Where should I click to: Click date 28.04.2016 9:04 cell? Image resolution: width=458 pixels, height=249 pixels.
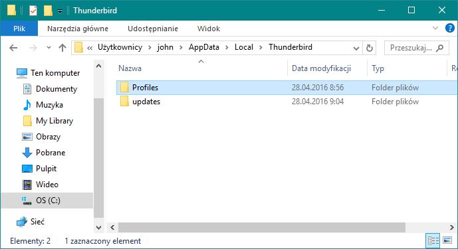pyautogui.click(x=318, y=102)
